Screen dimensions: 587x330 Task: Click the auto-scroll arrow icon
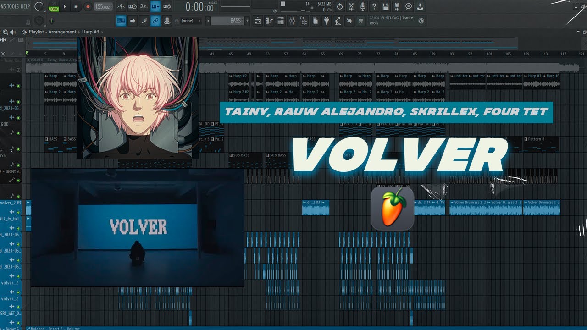tap(133, 21)
